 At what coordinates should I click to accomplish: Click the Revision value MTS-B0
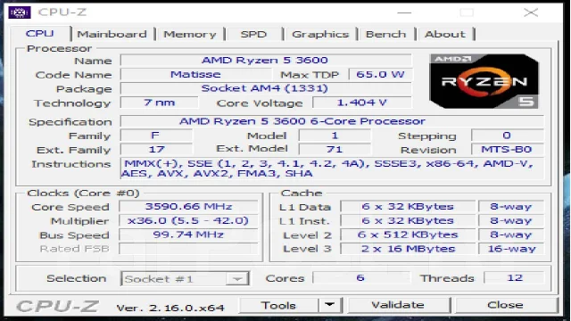pyautogui.click(x=507, y=149)
